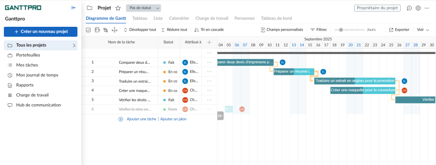Click the gray scroll-to-task arrow button in chart
Image resolution: width=436 pixels, height=165 pixels.
(x=220, y=116)
